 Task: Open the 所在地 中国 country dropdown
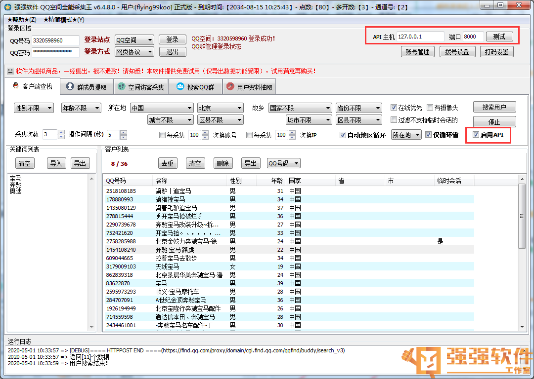(162, 108)
